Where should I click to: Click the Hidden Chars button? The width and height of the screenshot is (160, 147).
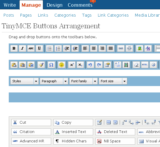(x=73, y=141)
